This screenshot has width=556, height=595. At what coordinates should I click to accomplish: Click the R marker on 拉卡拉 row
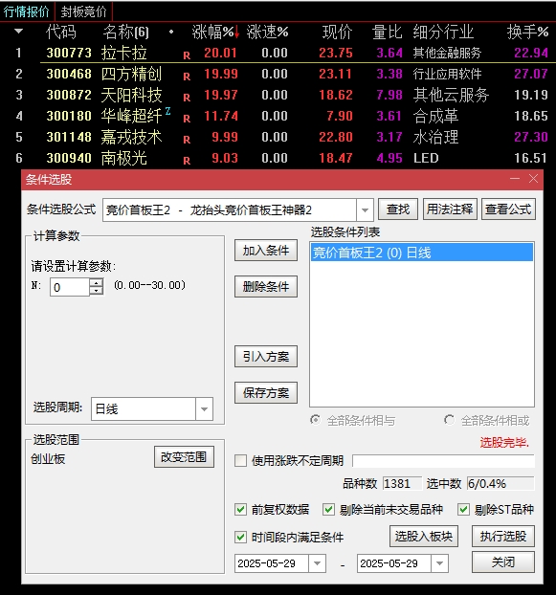pos(187,55)
